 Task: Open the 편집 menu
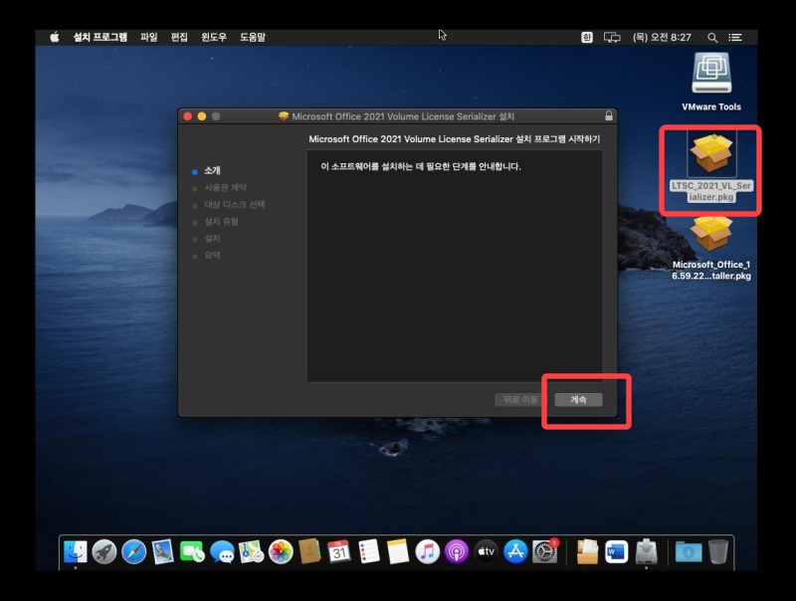[x=179, y=37]
